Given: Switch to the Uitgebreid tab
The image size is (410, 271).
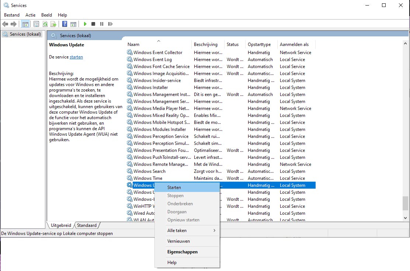Looking at the screenshot, I should (x=61, y=225).
